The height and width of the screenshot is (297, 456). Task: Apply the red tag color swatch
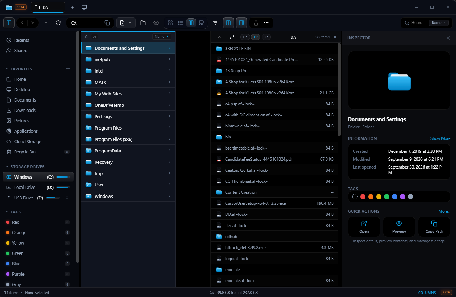pyautogui.click(x=363, y=197)
